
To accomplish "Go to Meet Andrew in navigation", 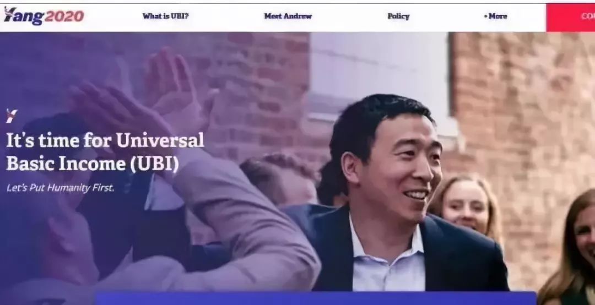I will point(288,16).
